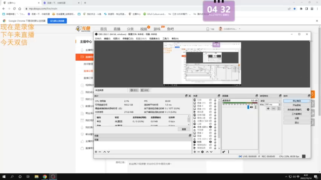
Task: Float the audio mixer dock with pop-out icon
Action: point(256,96)
